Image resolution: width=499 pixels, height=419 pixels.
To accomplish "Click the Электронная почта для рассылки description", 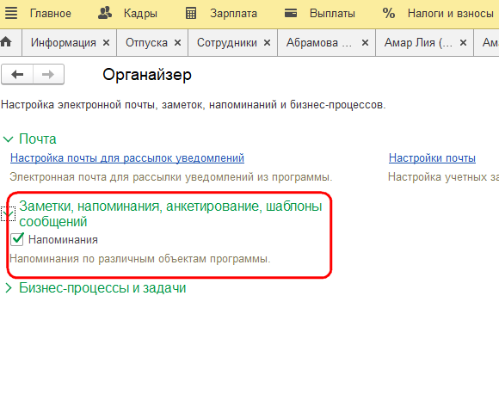I will coord(171,177).
